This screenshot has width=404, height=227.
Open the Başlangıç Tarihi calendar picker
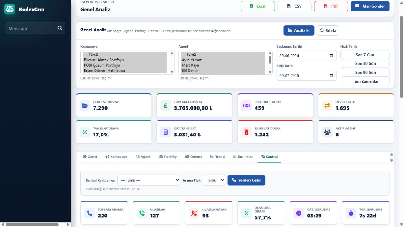(331, 55)
